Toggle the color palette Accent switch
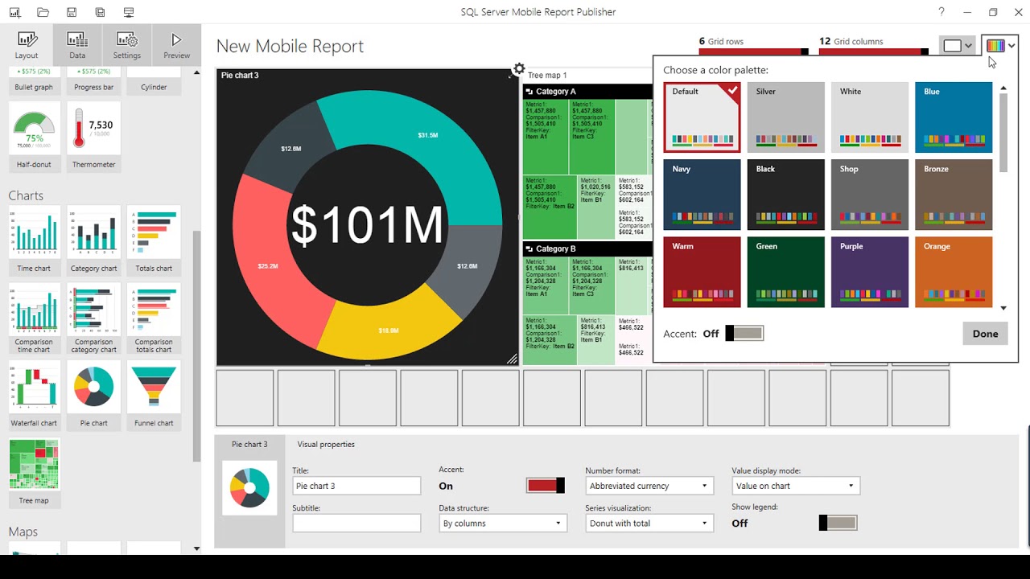 (744, 333)
